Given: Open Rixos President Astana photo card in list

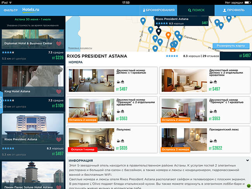Looking at the screenshot, I should 33,129.
